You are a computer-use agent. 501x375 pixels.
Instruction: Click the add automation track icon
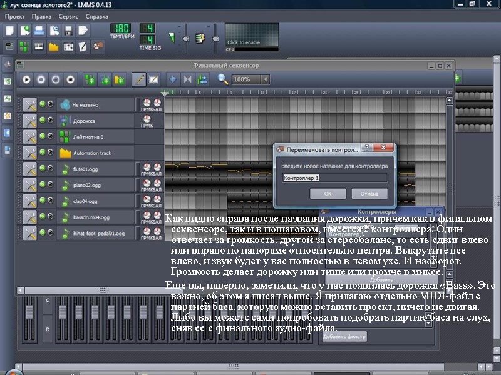click(x=119, y=79)
